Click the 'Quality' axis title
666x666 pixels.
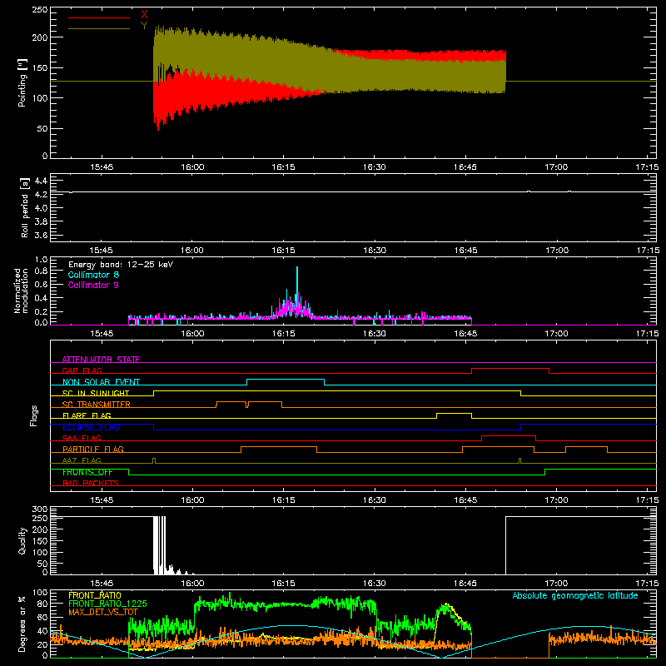22,540
